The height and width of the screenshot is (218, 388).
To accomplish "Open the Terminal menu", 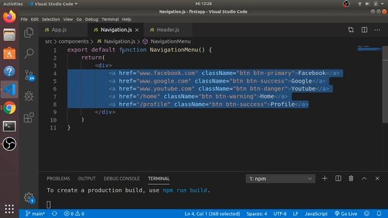I will 110,19.
